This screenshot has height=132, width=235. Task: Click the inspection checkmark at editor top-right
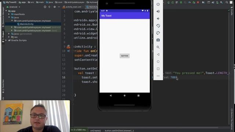tap(229, 10)
